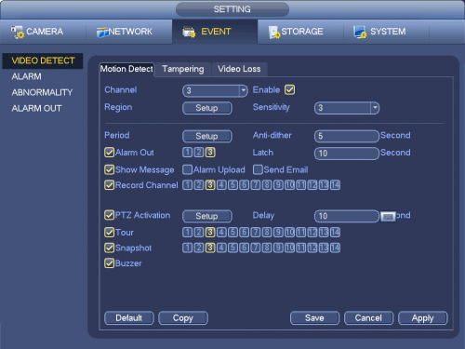Toggle the Enable checkbox for channel

pyautogui.click(x=289, y=90)
